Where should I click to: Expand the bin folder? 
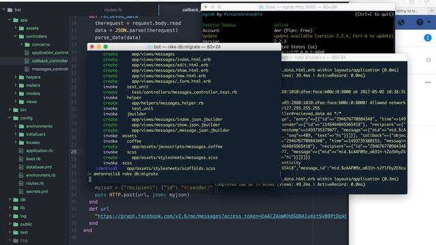pos(10,110)
